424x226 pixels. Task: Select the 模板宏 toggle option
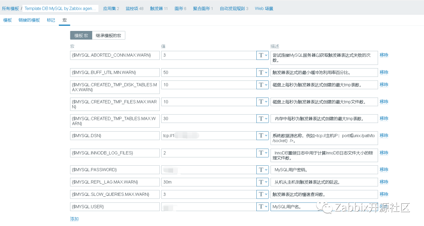(81, 35)
